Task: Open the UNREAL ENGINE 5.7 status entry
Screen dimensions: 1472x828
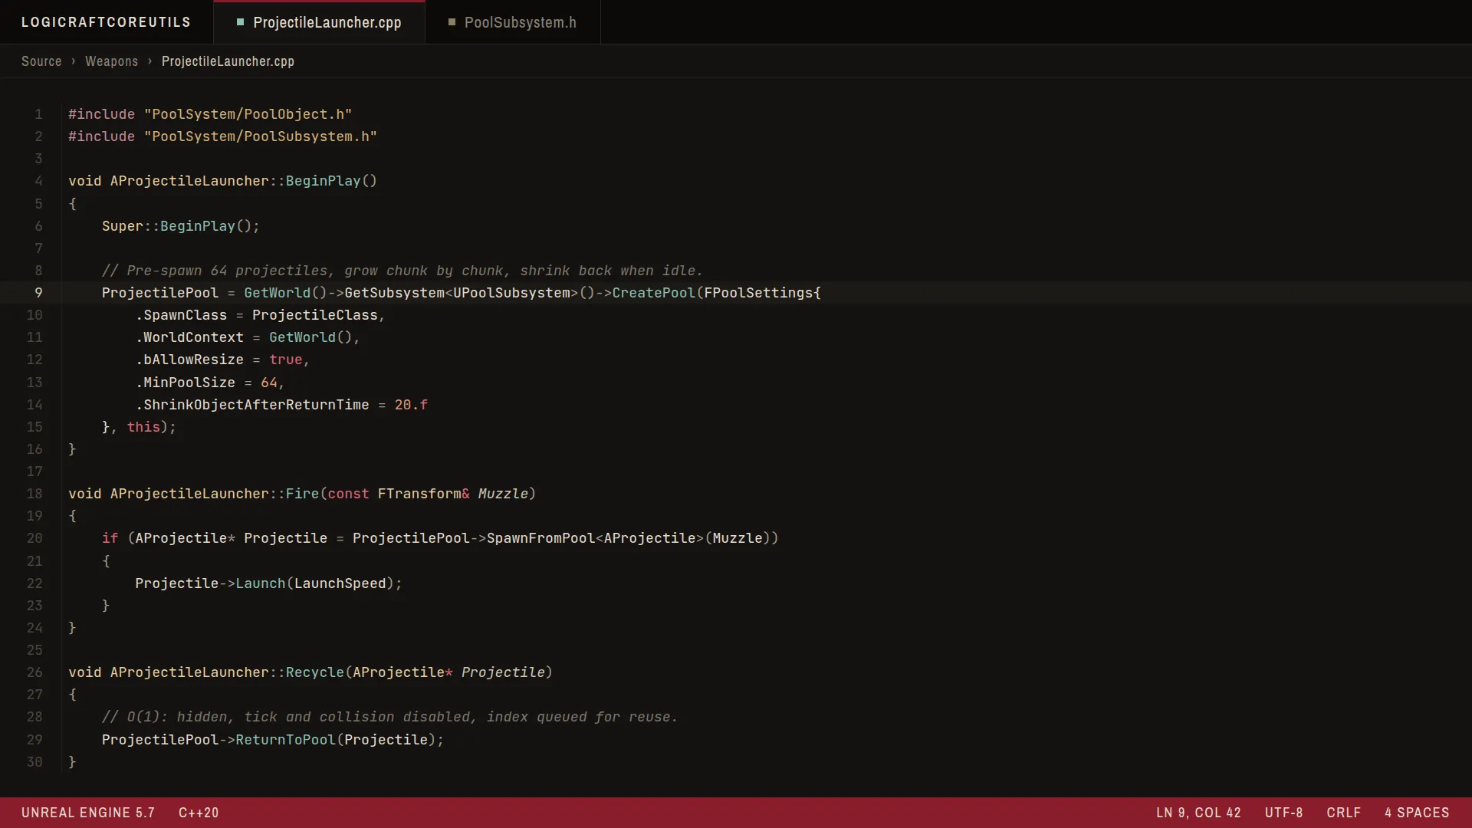Action: tap(88, 813)
